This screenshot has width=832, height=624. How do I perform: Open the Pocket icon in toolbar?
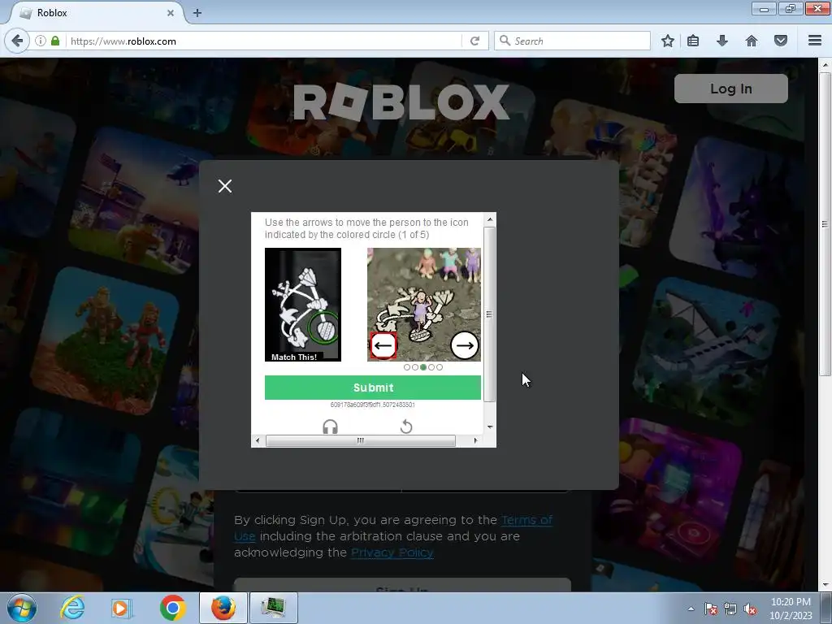(781, 41)
